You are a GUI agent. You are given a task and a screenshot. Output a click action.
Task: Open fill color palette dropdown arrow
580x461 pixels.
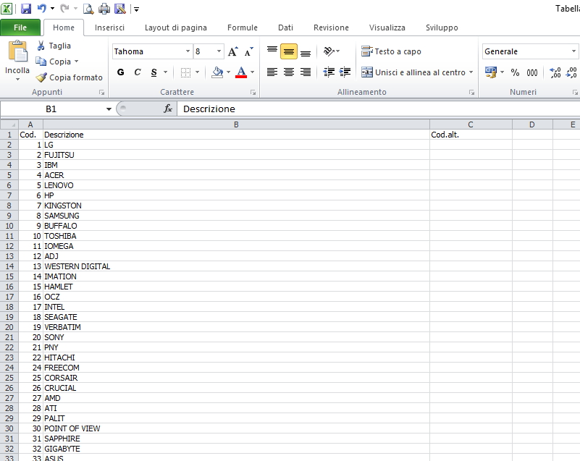[x=228, y=72]
